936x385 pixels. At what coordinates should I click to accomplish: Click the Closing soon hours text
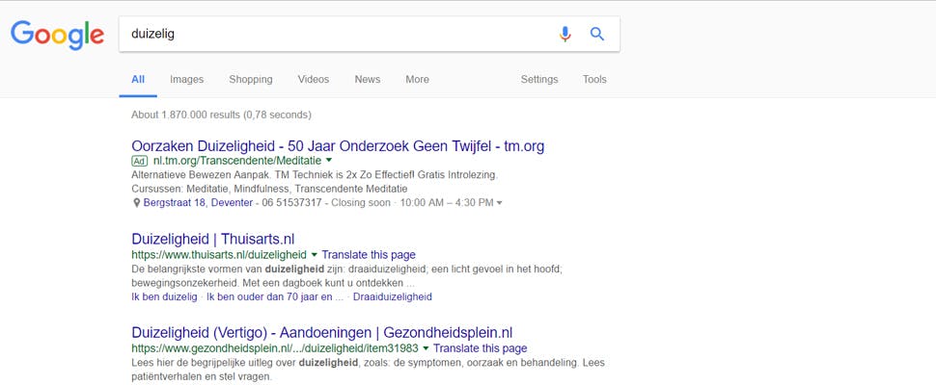click(362, 203)
